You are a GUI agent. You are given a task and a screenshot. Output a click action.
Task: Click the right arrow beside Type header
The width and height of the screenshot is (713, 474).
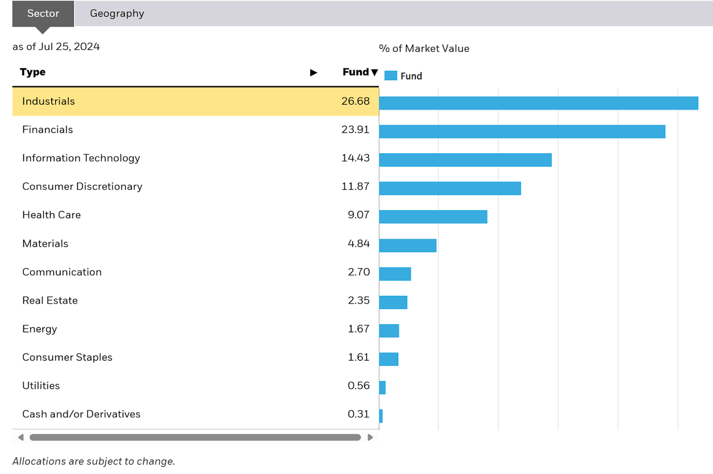tap(314, 72)
